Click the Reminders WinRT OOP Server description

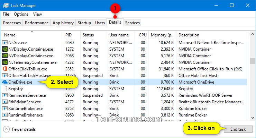pyautogui.click(x=205, y=95)
